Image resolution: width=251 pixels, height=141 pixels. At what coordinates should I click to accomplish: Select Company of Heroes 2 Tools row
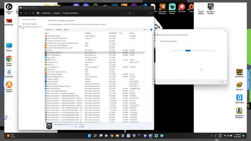pyautogui.click(x=95, y=41)
